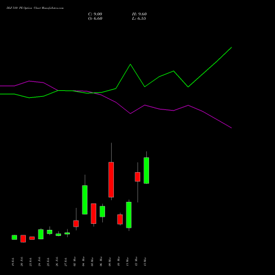
Task: Select the open value 'O: 6.60'
Action: pyautogui.click(x=95, y=19)
